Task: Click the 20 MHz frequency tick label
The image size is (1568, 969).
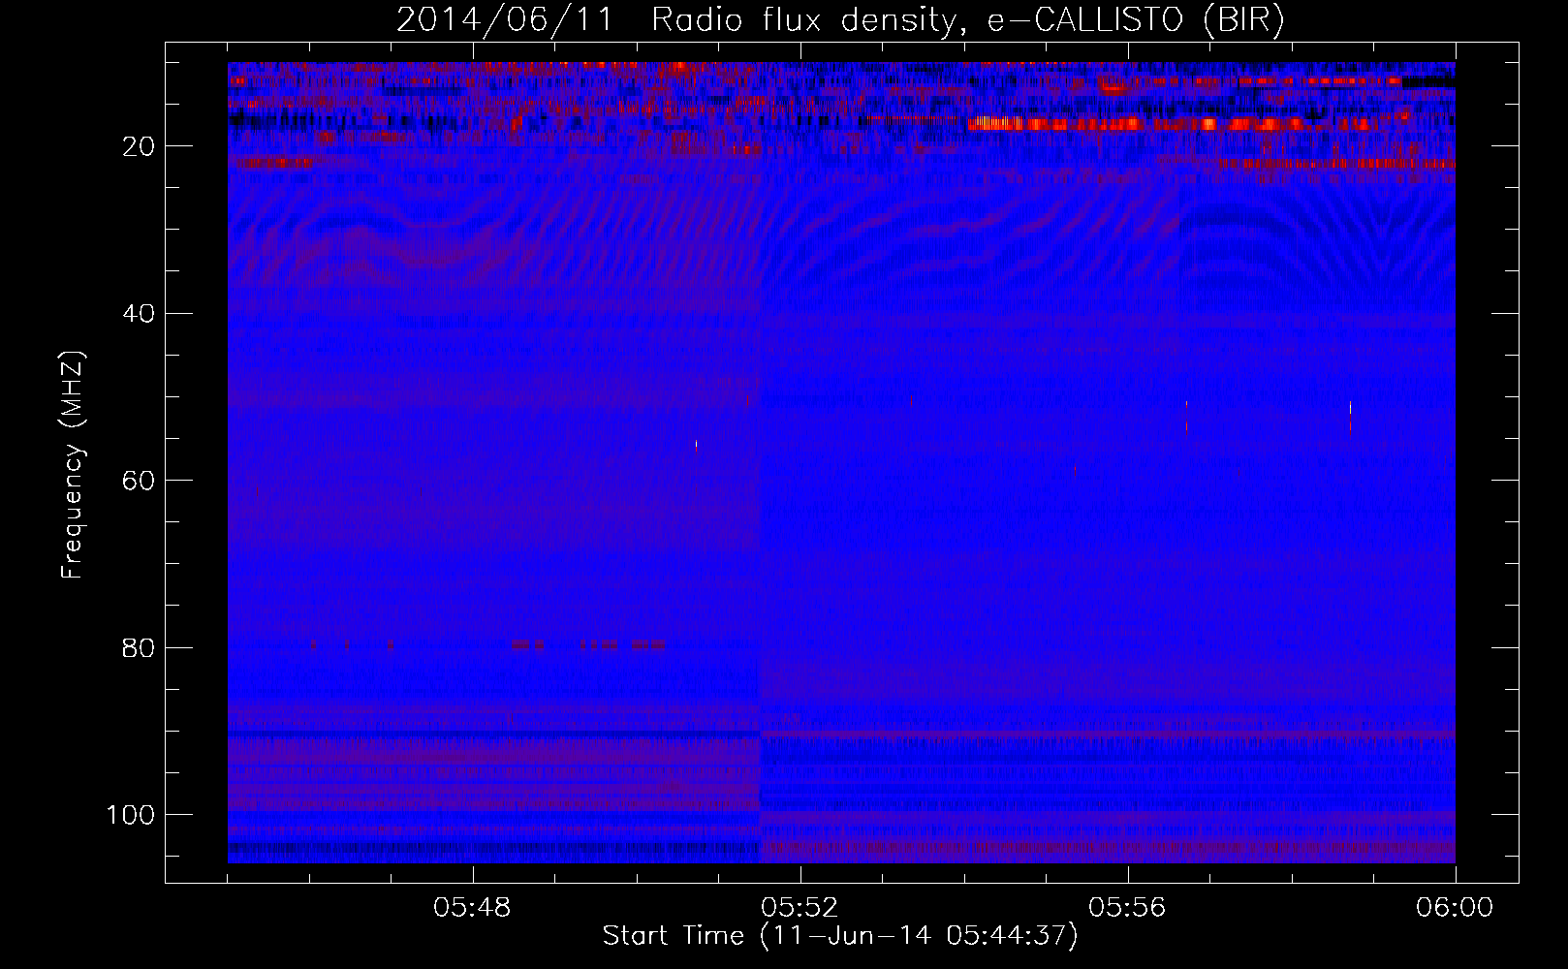Action: [x=139, y=146]
